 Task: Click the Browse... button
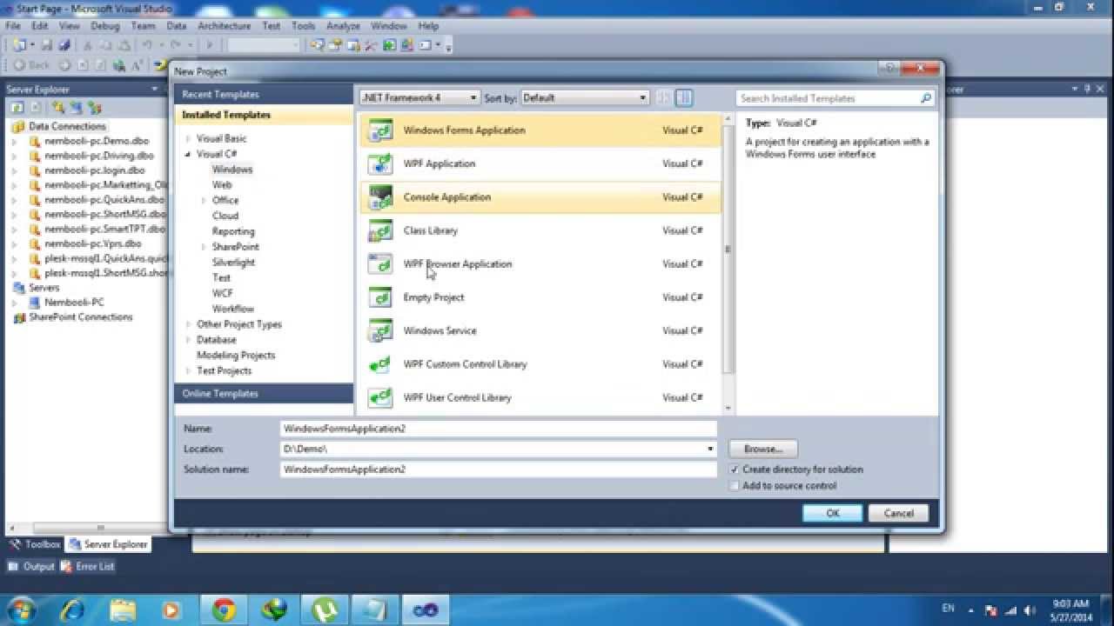coord(762,450)
